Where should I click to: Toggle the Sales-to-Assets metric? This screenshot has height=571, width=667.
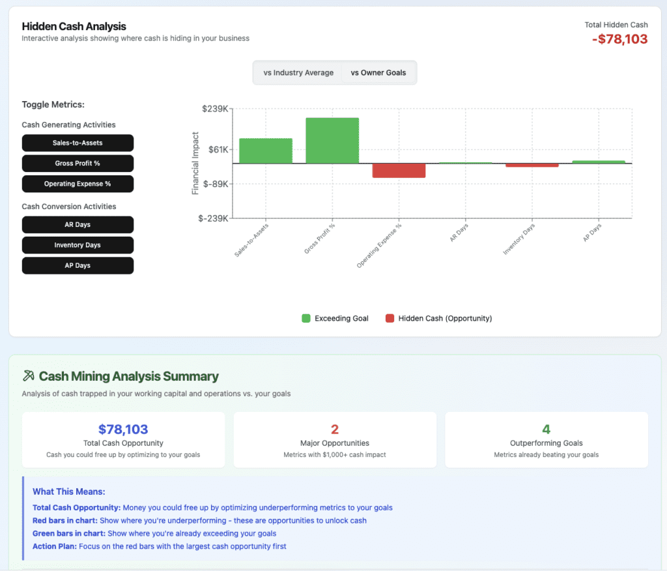pyautogui.click(x=78, y=143)
